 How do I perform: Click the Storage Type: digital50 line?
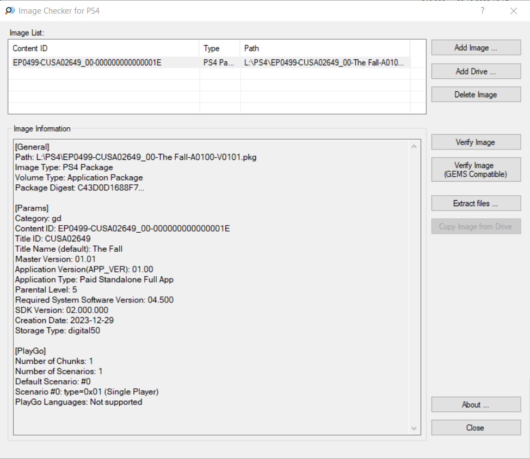[58, 330]
